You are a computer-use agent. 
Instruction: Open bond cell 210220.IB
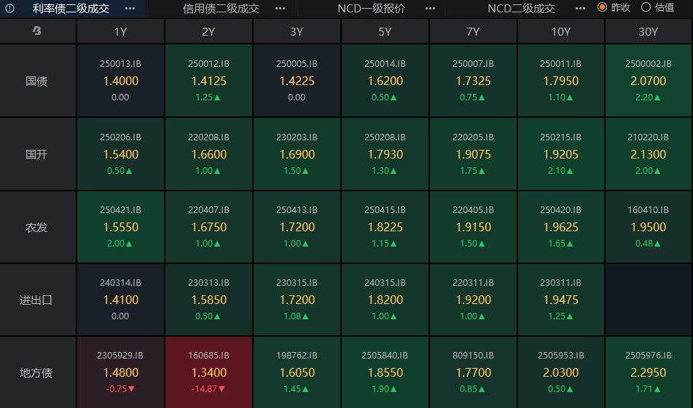point(648,154)
